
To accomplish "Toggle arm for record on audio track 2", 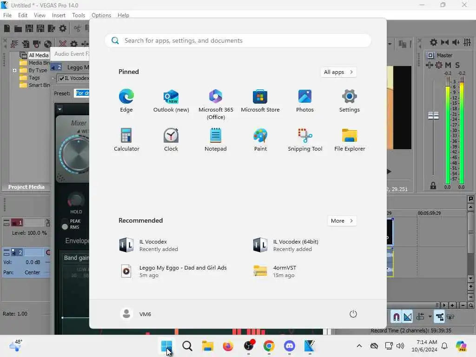I will coord(48,252).
